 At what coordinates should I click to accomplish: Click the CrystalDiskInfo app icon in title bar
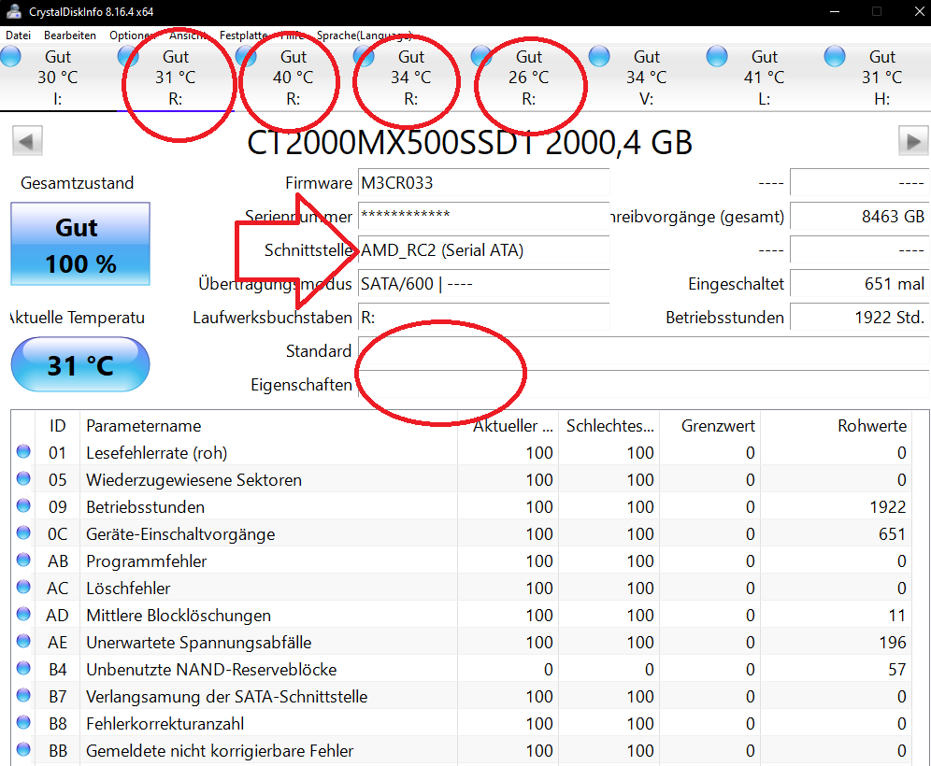14,11
